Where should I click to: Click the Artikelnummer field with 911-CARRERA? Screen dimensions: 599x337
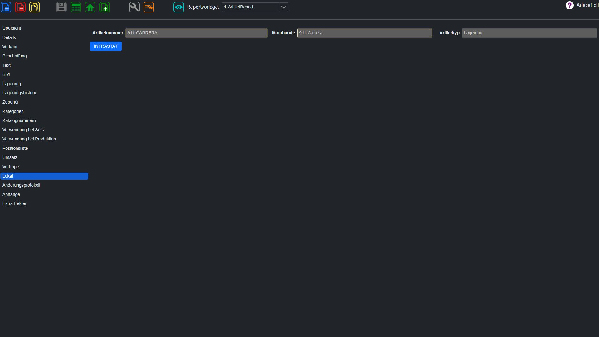tap(197, 33)
